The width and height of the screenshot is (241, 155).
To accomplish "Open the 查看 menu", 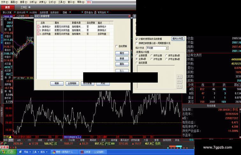I will click(24, 2).
